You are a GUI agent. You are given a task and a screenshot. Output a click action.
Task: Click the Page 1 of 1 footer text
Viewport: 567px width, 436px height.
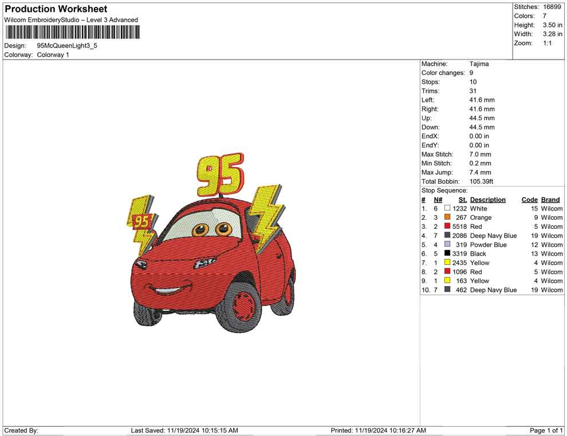pyautogui.click(x=546, y=430)
